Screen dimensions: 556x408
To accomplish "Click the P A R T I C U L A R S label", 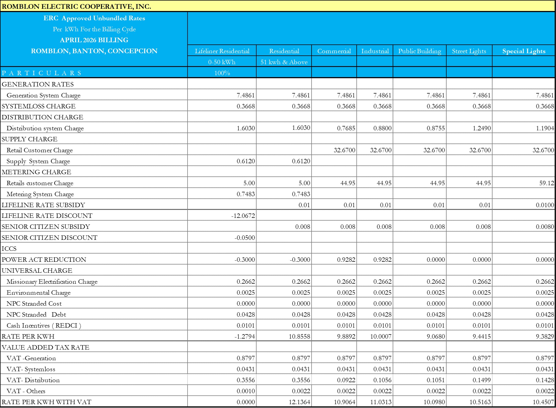I will point(42,73).
